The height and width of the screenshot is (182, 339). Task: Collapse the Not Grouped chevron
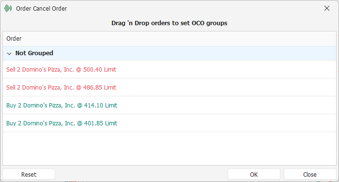pos(9,53)
